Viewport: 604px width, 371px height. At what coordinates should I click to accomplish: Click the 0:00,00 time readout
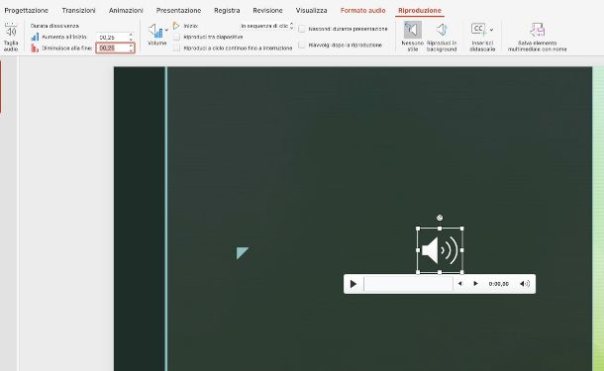tap(498, 284)
